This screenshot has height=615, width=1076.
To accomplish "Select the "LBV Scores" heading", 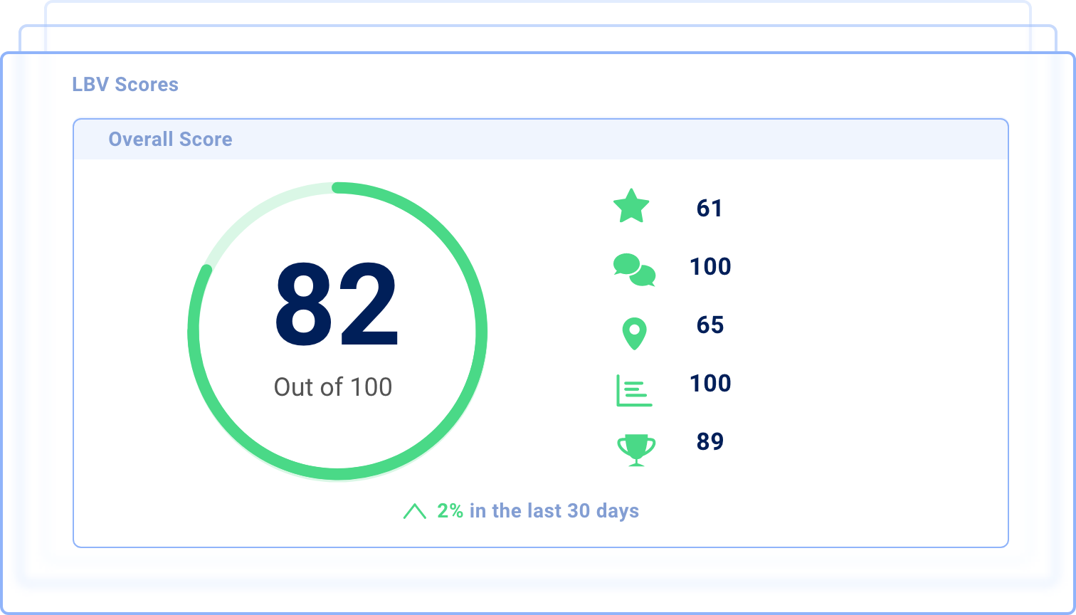I will point(125,84).
